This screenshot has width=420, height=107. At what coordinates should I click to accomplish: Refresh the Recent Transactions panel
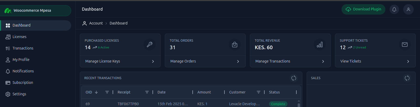[x=294, y=78]
